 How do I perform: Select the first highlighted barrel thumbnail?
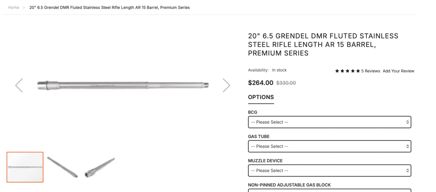(25, 167)
